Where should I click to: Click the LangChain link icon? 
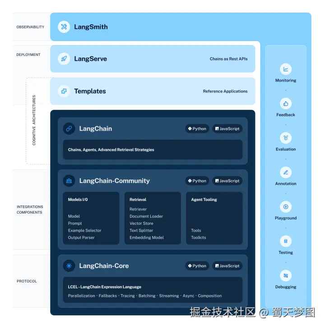click(x=69, y=128)
